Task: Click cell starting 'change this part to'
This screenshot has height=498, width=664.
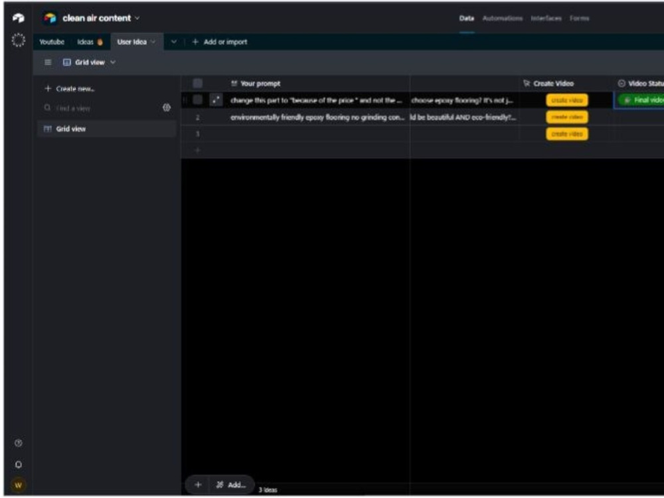Action: point(316,100)
